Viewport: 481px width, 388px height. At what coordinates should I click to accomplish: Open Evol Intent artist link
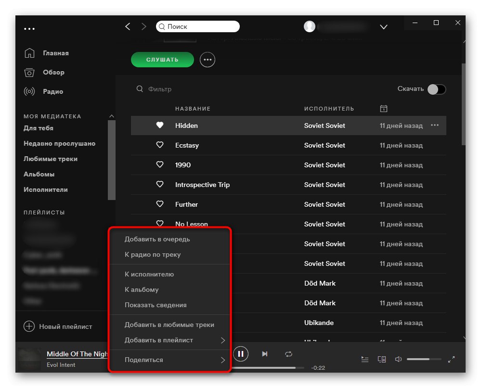pyautogui.click(x=61, y=365)
